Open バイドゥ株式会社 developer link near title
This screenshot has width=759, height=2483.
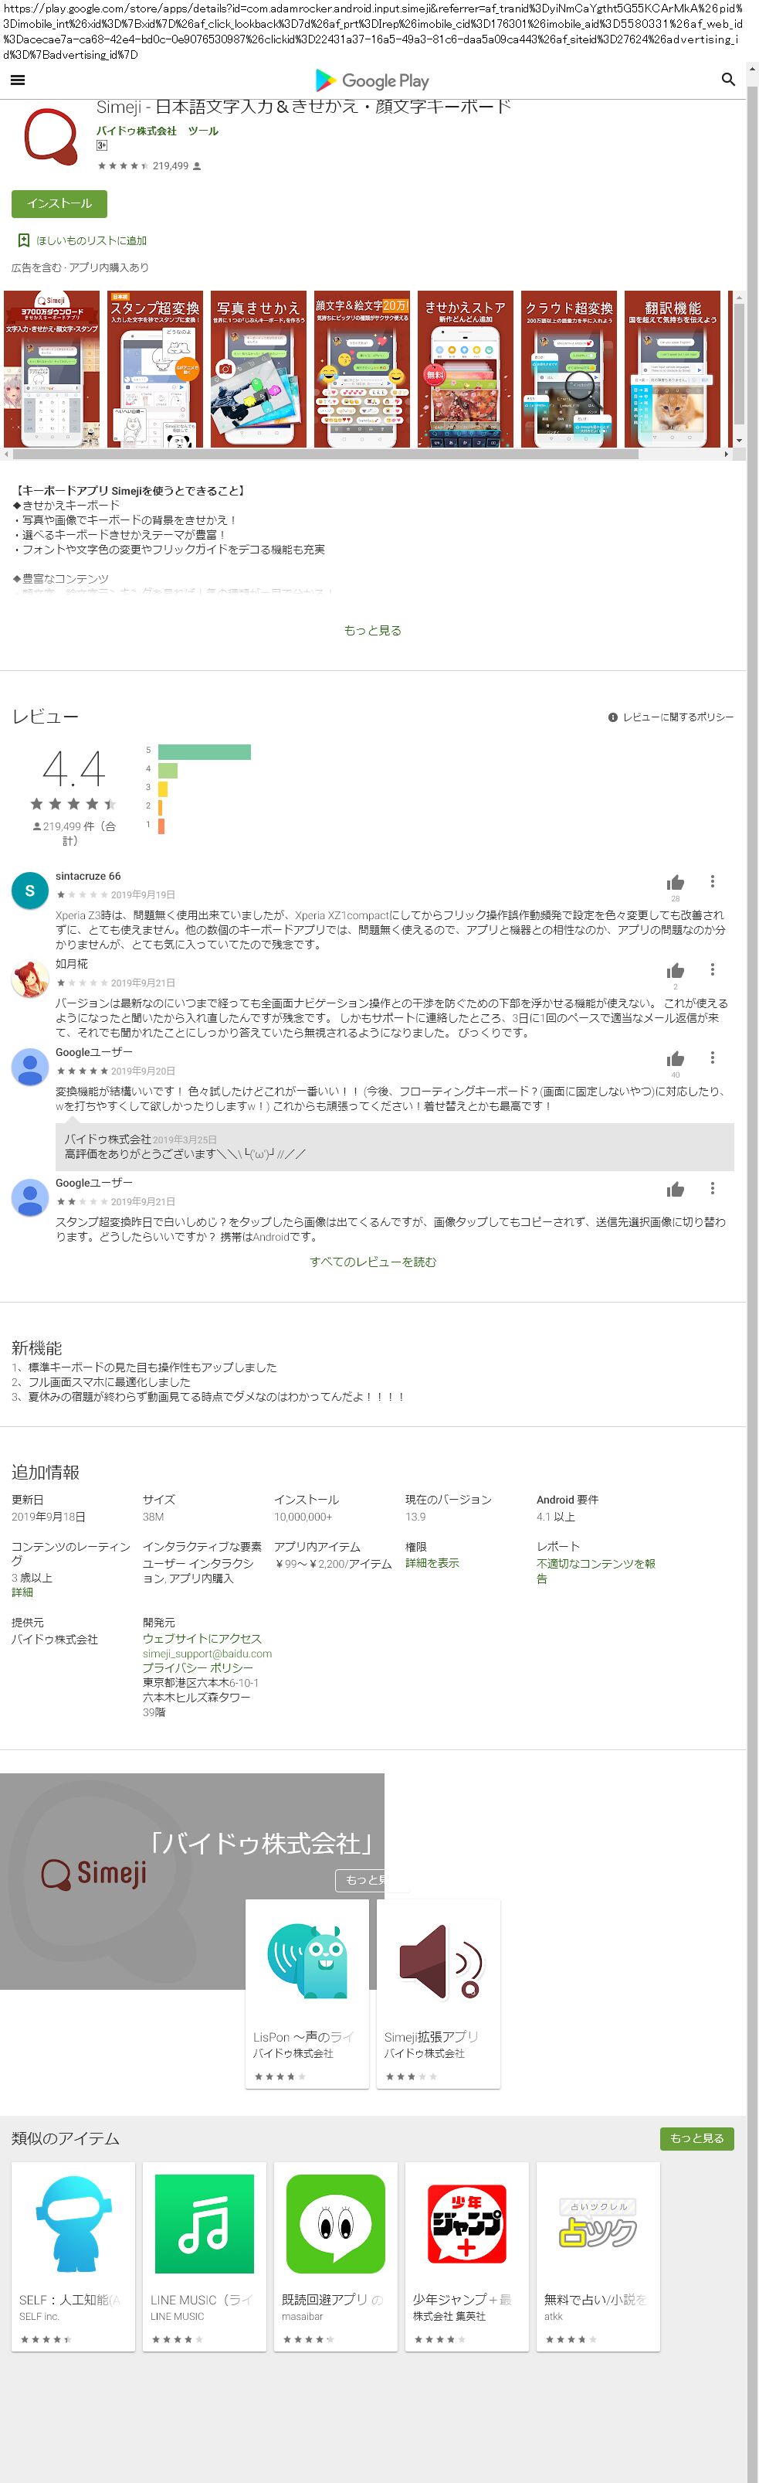[x=136, y=131]
